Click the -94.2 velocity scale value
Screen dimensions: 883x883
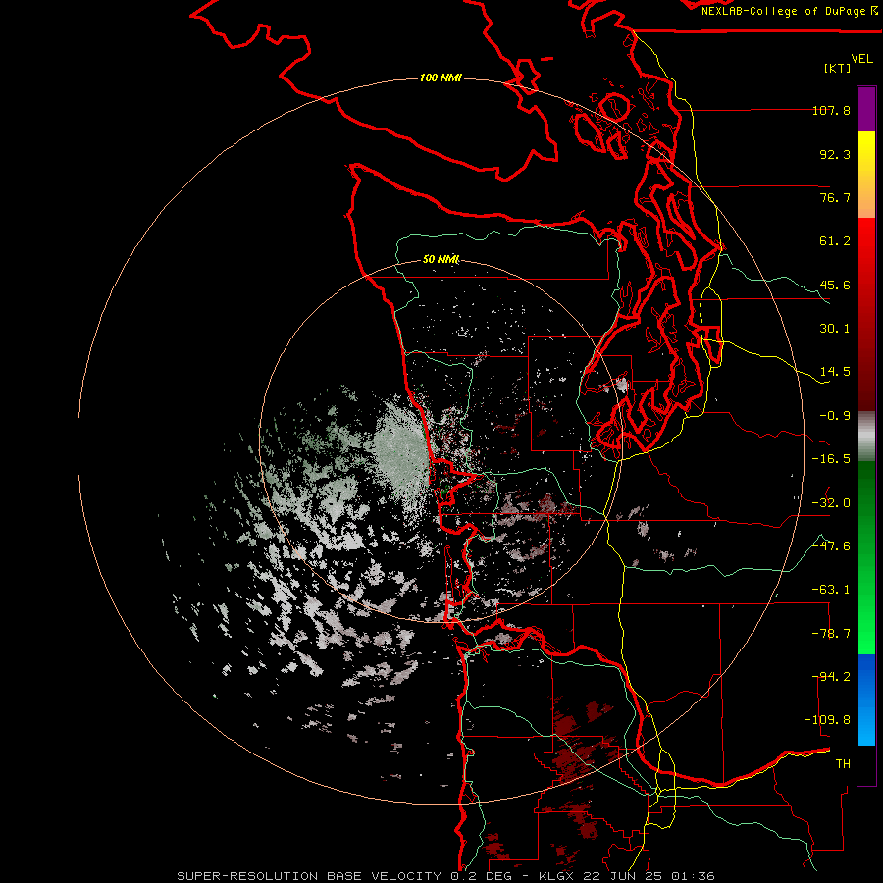click(x=831, y=677)
